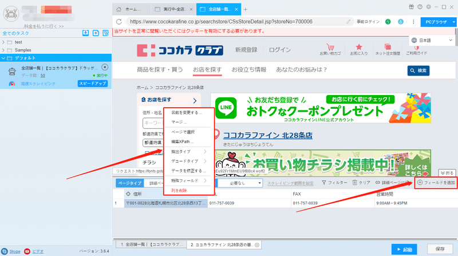Viewport: 458px width, 256px height.
Task: Click the スクレイピング範囲を設定 link
Action: 290,183
